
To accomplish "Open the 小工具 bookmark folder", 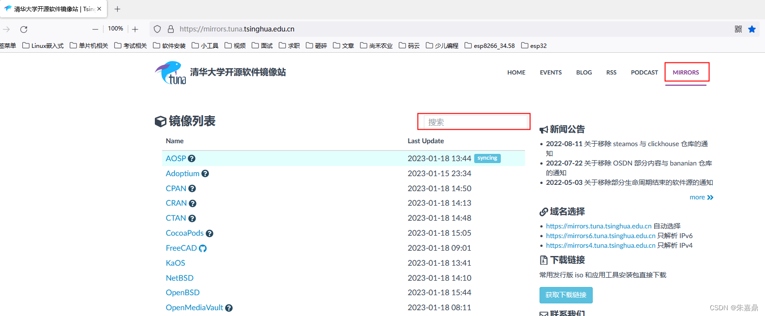I will [x=205, y=45].
